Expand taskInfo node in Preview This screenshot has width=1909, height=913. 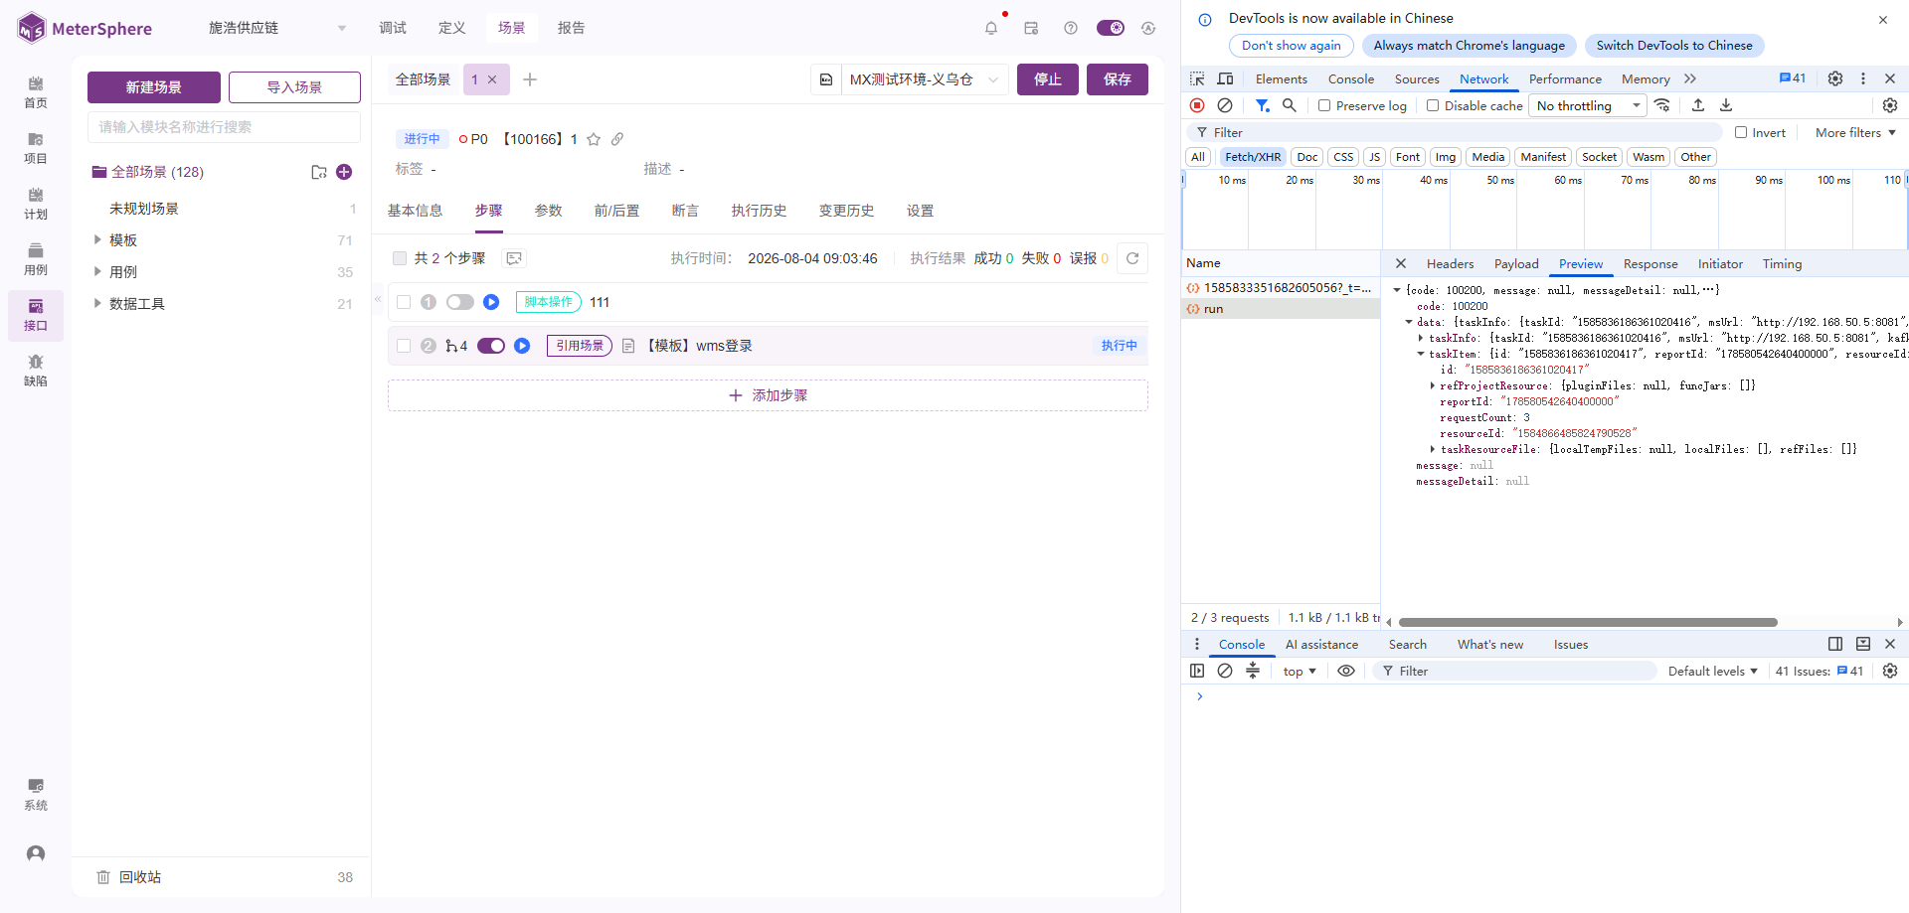pyautogui.click(x=1421, y=338)
